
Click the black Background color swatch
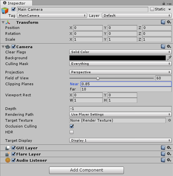pyautogui.click(x=117, y=58)
